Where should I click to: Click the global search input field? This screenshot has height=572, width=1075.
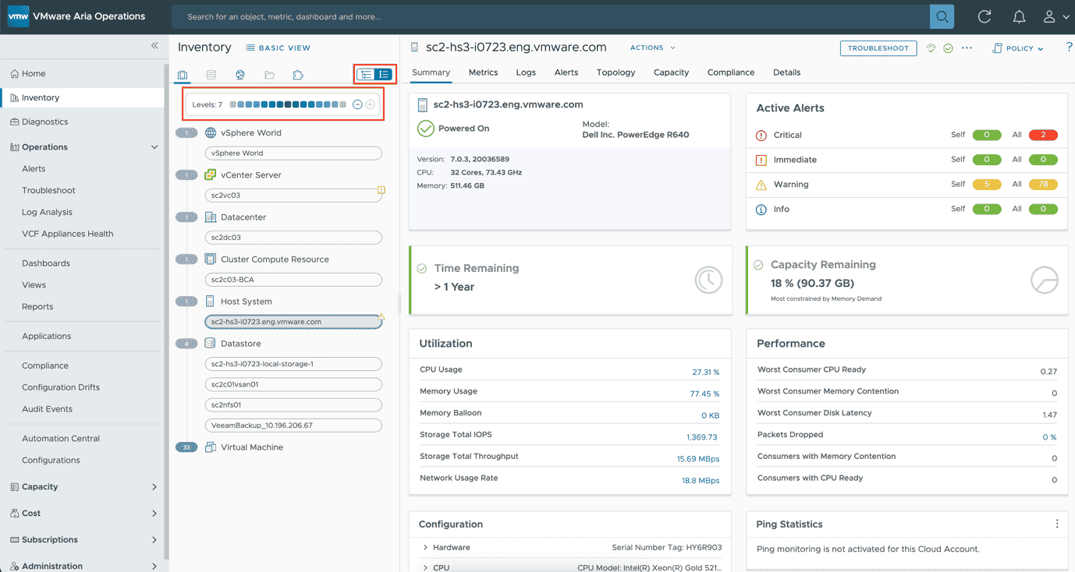coord(546,16)
